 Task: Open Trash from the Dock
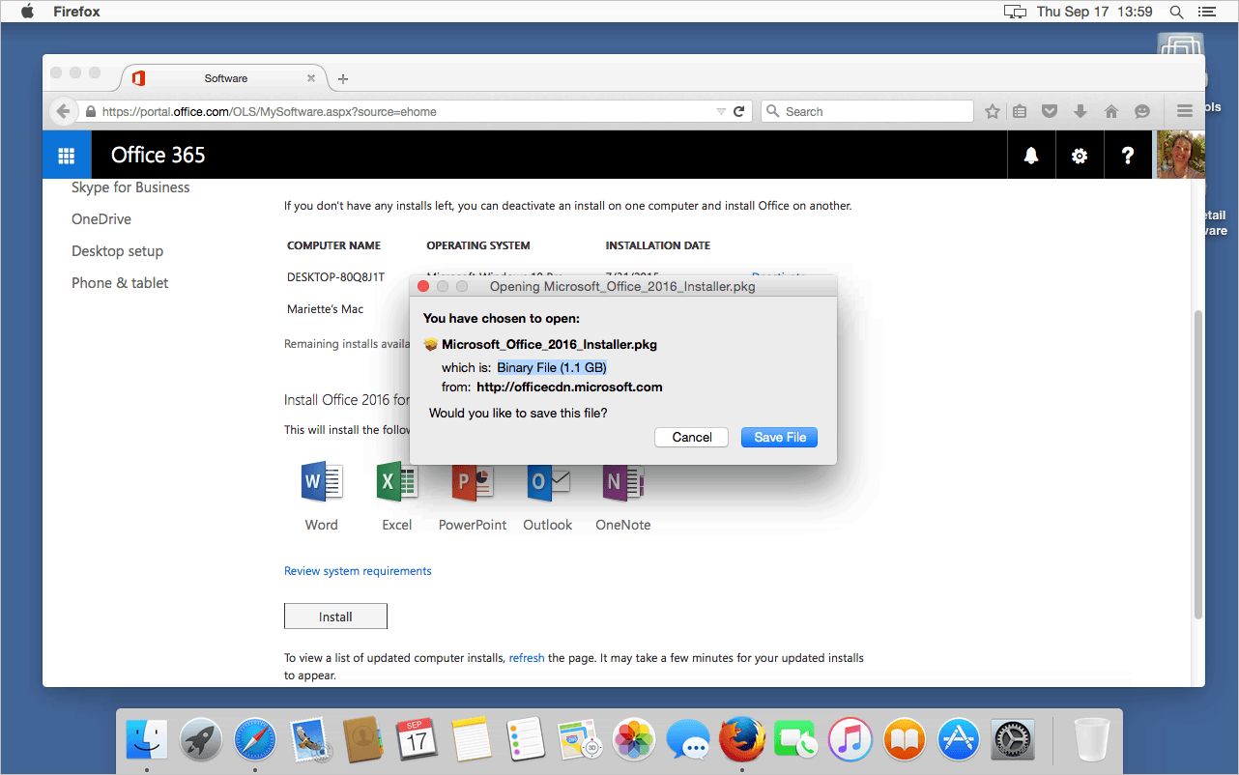click(1090, 741)
